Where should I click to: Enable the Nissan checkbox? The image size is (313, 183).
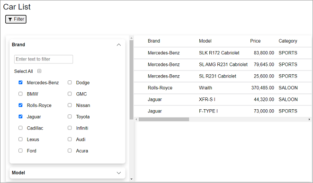[70, 105]
